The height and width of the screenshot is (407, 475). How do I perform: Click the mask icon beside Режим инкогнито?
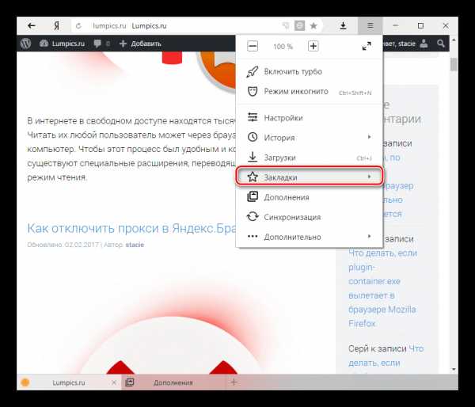[253, 91]
